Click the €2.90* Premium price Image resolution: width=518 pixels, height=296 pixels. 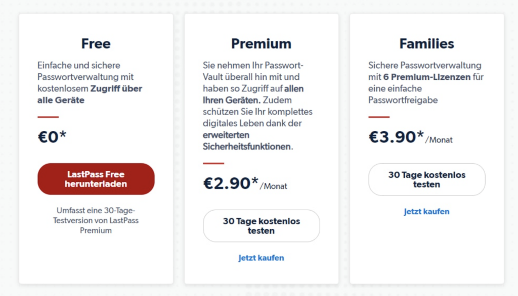click(x=231, y=183)
